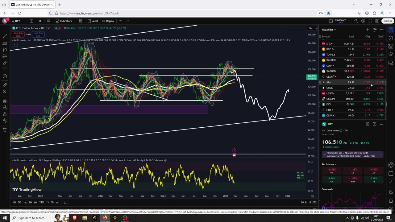Select the 3M time range

[30, 202]
